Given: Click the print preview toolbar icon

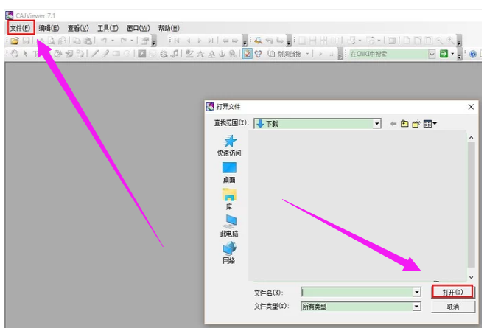Looking at the screenshot, I should coord(52,41).
